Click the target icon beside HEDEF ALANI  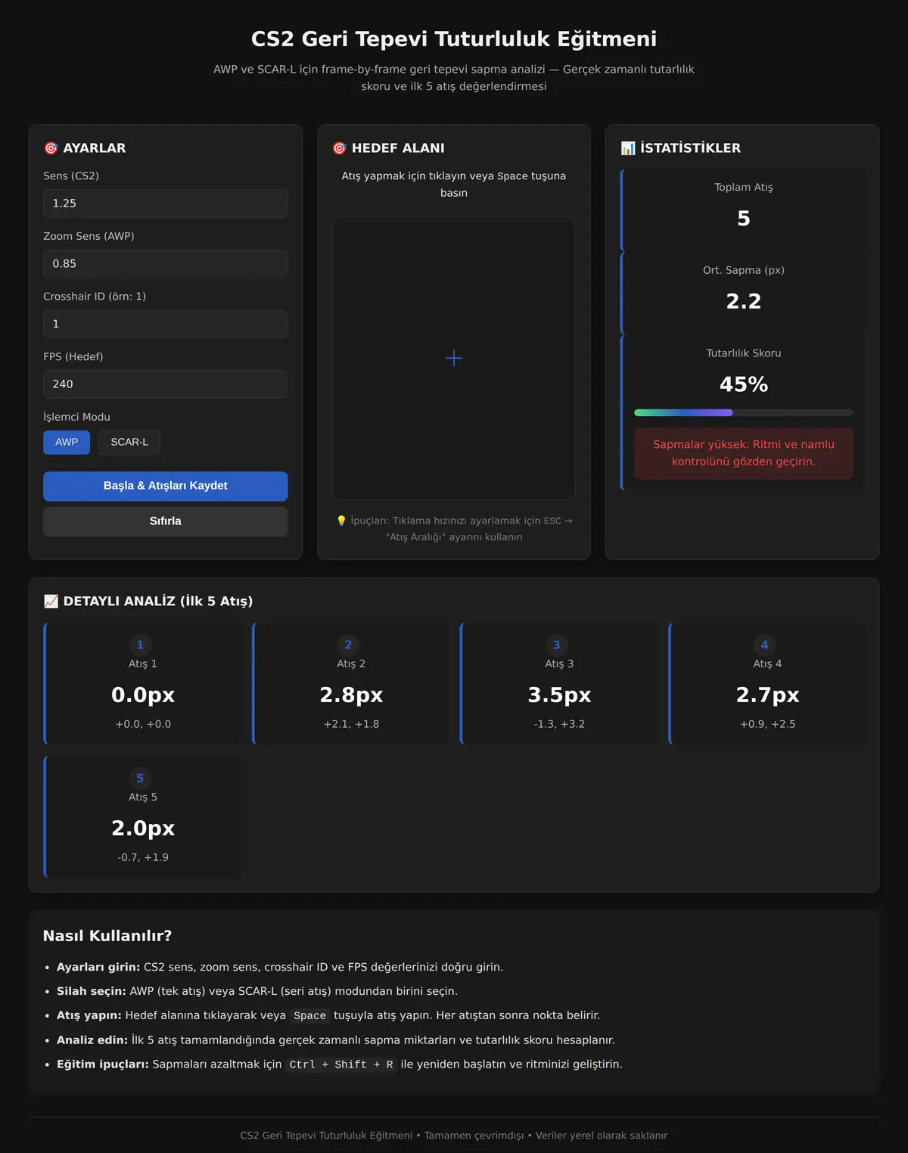340,148
